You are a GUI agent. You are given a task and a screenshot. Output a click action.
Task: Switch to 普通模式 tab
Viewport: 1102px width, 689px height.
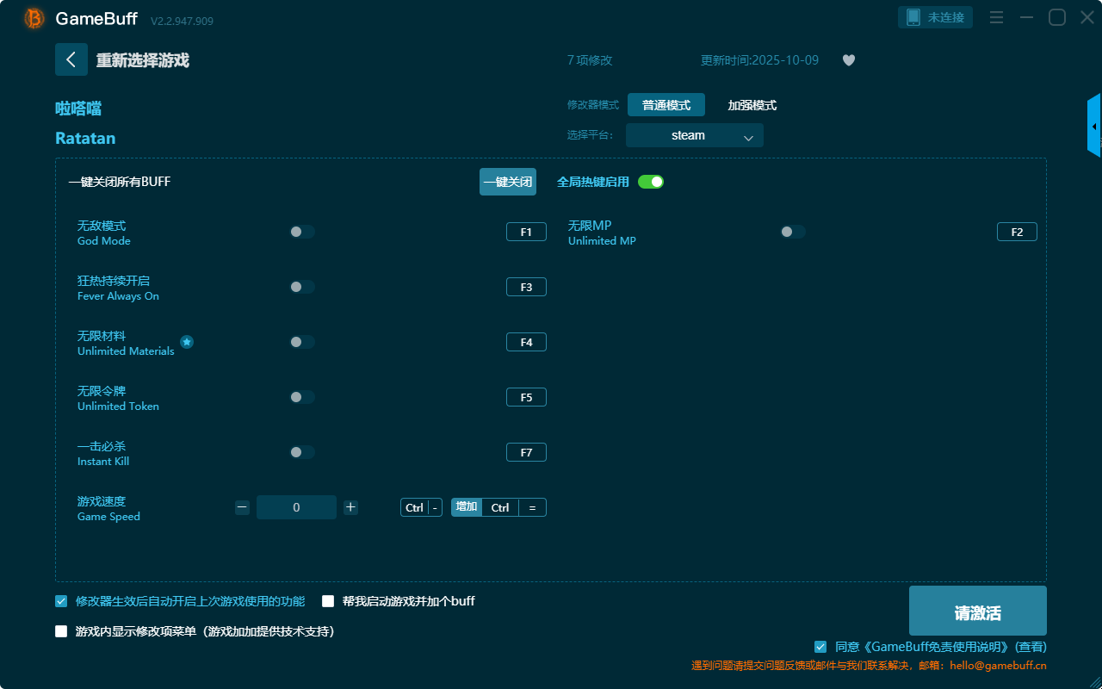tap(666, 105)
